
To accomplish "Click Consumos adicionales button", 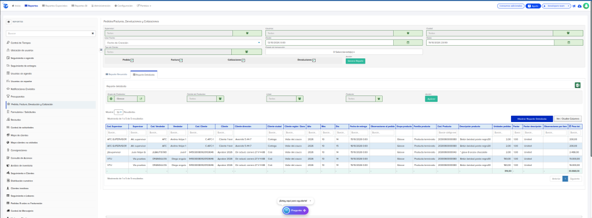I will [x=511, y=6].
